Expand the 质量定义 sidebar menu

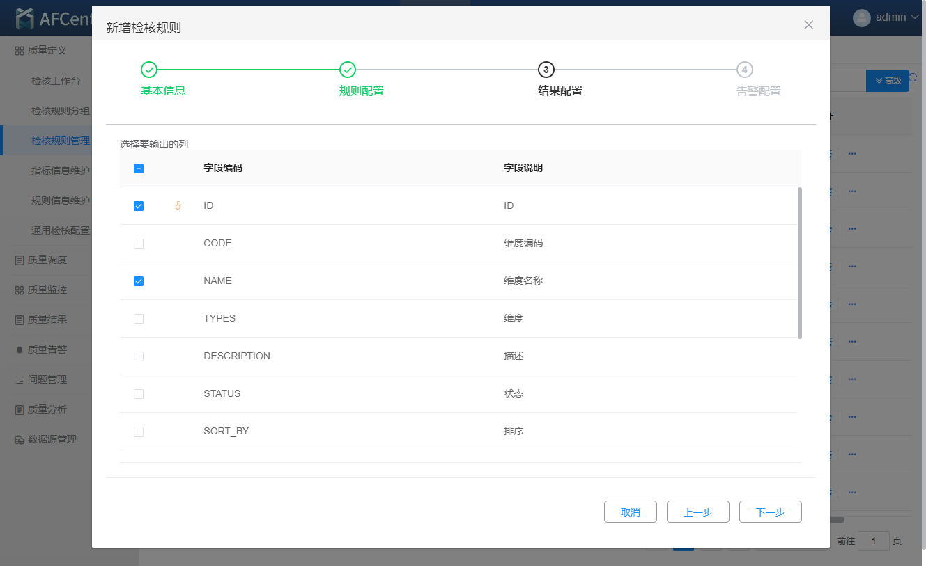pyautogui.click(x=46, y=50)
